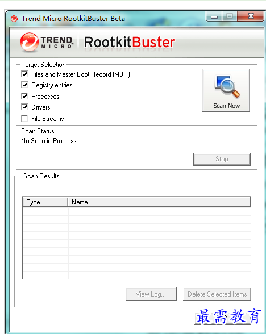Uncheck Files and Master Boot Record (MBR)
Screen dimensions: 266x334
pyautogui.click(x=24, y=74)
